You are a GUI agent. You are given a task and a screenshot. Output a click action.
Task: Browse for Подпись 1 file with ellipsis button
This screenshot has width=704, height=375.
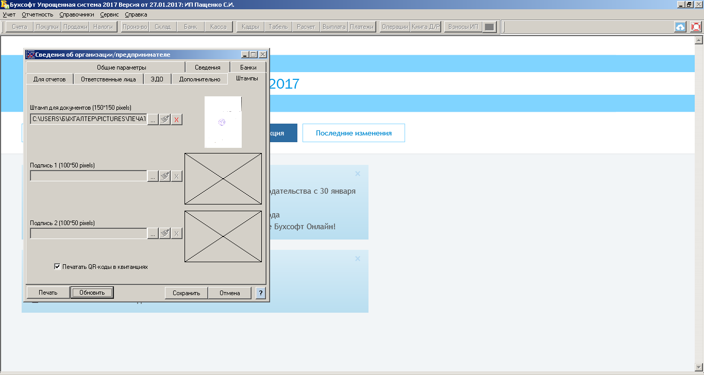153,176
